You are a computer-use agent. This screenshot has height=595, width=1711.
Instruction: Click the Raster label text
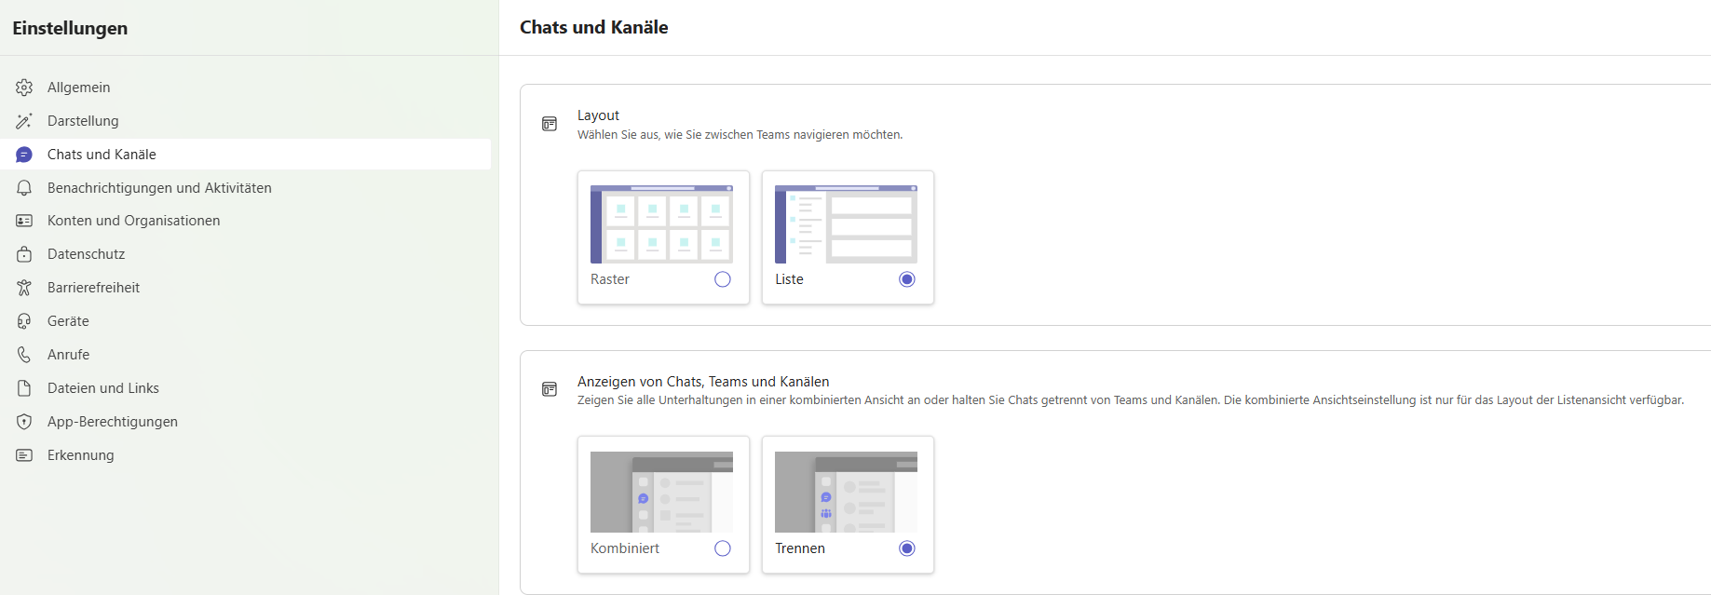[x=610, y=279]
